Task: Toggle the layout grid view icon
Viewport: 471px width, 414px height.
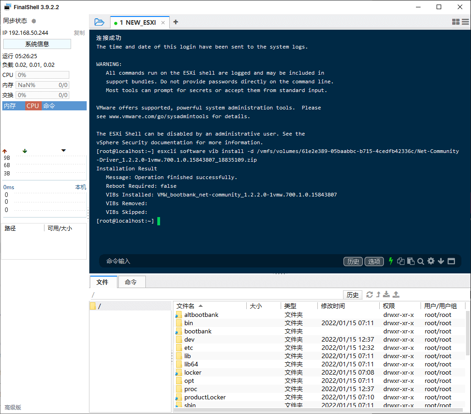Action: click(456, 22)
